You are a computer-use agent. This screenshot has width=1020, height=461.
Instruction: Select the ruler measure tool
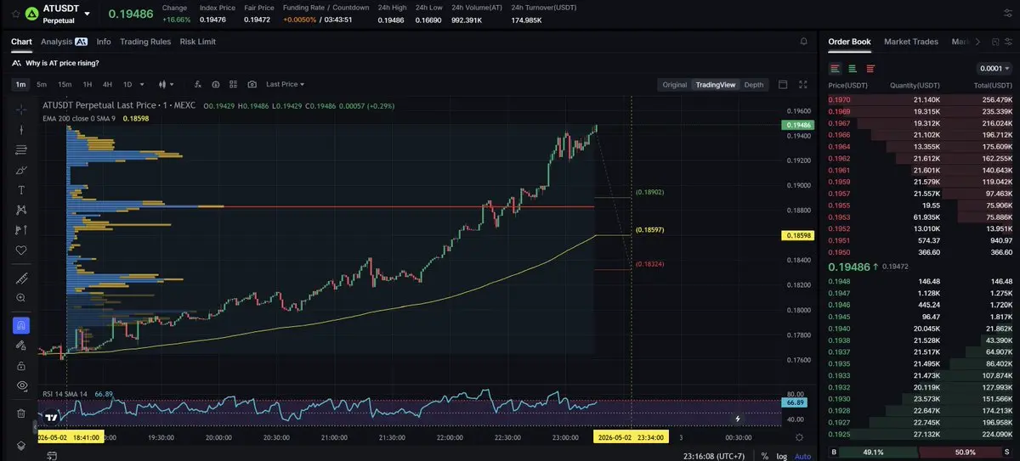pyautogui.click(x=20, y=278)
